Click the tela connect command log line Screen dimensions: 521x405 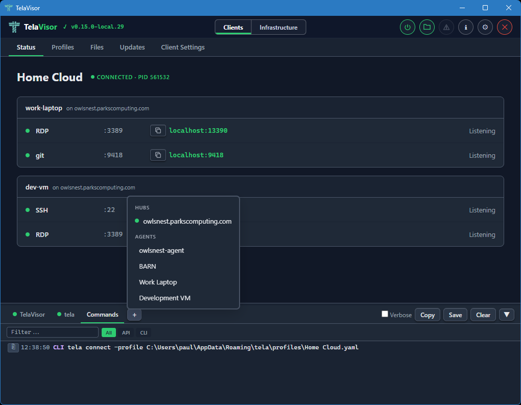(x=213, y=347)
